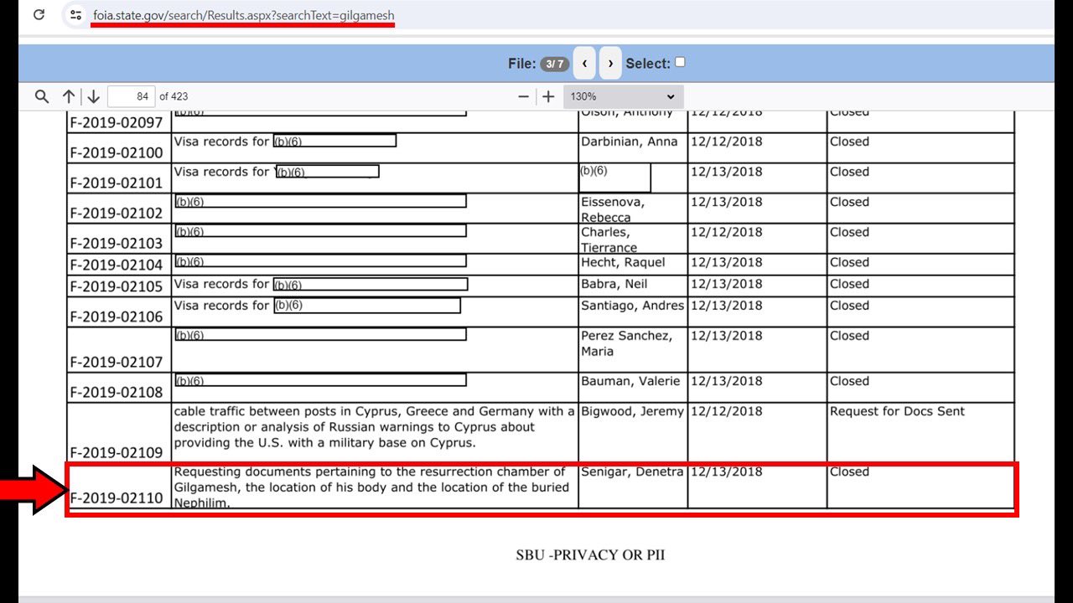The width and height of the screenshot is (1073, 603).
Task: Click the page number field showing 84
Action: [132, 96]
